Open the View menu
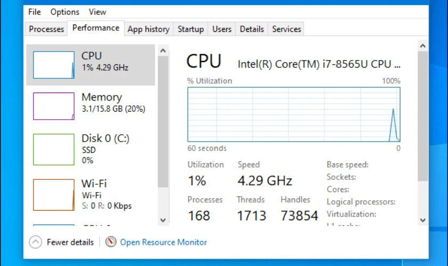Screen dimensions: 448x266 tap(97, 12)
